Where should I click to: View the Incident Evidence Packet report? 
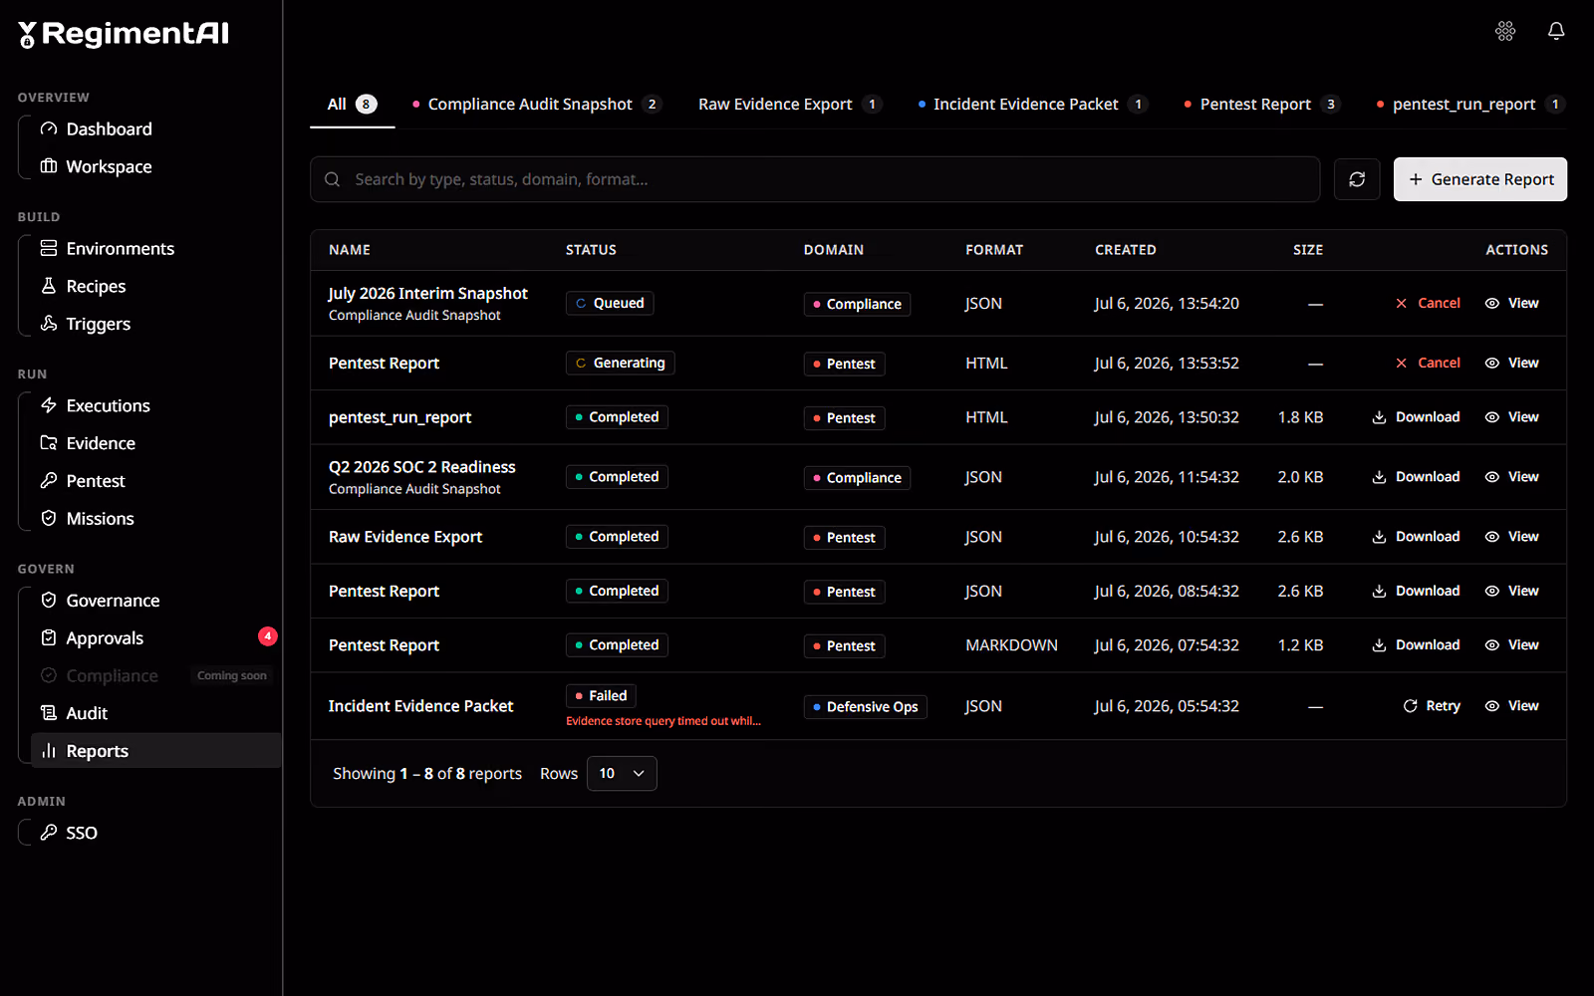tap(1511, 706)
